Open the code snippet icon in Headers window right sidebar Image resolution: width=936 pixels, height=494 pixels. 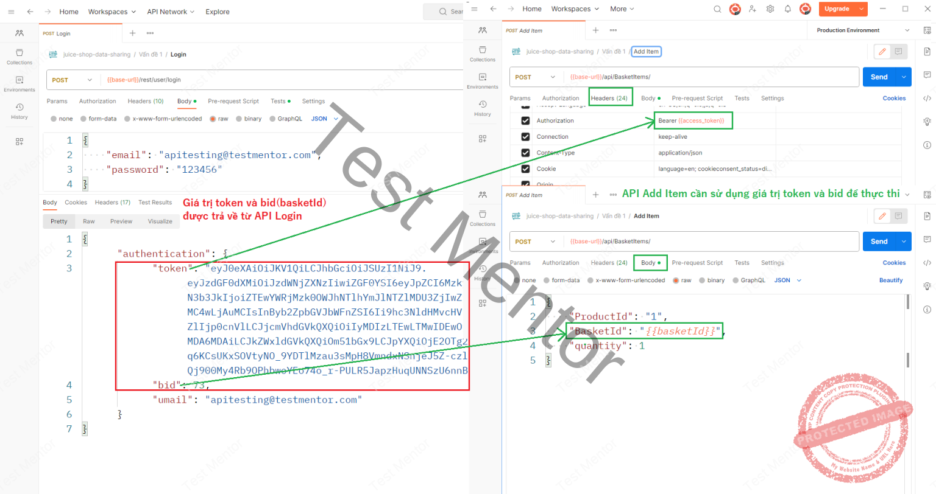coord(927,98)
